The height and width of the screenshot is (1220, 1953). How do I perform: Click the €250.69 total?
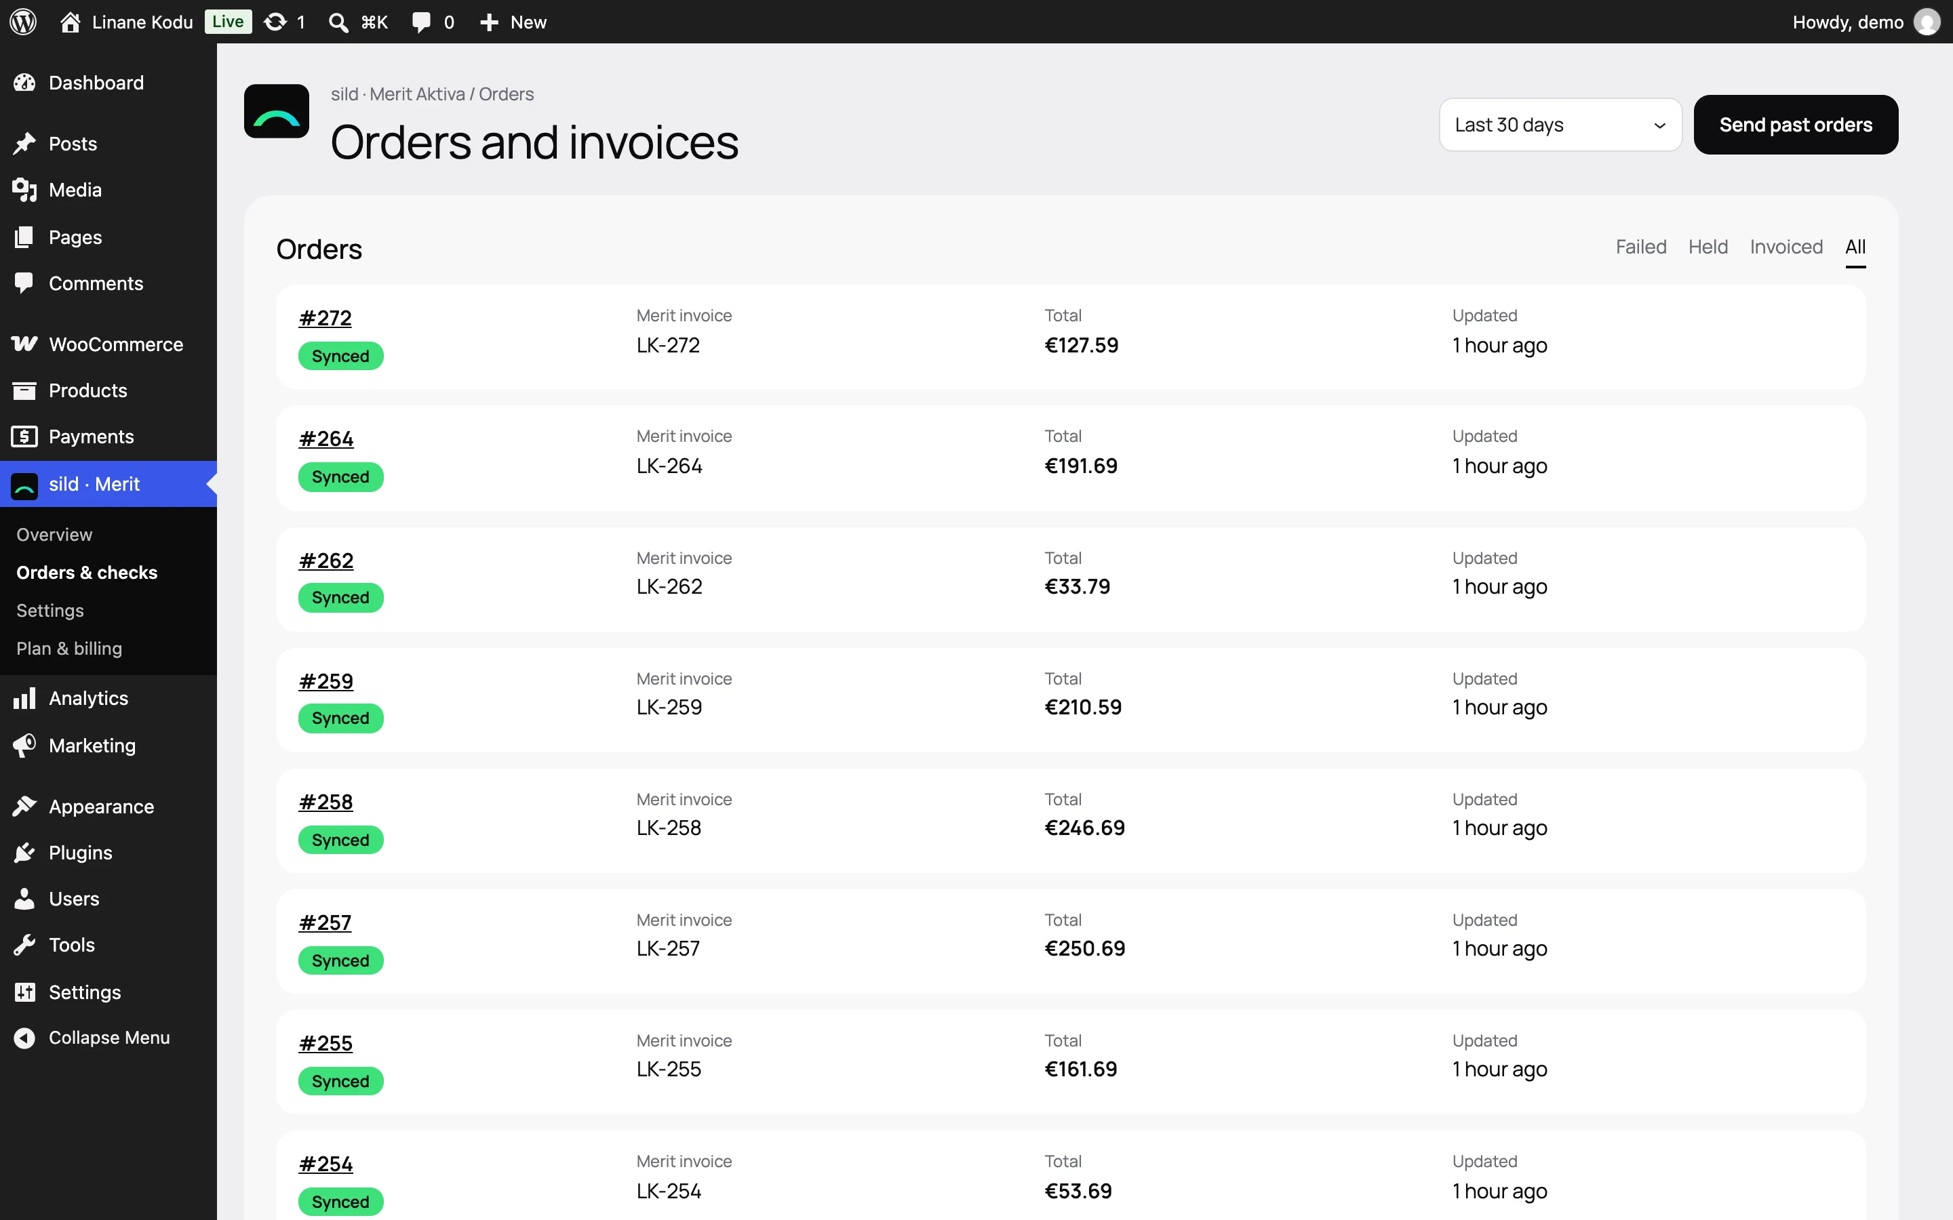coord(1084,948)
